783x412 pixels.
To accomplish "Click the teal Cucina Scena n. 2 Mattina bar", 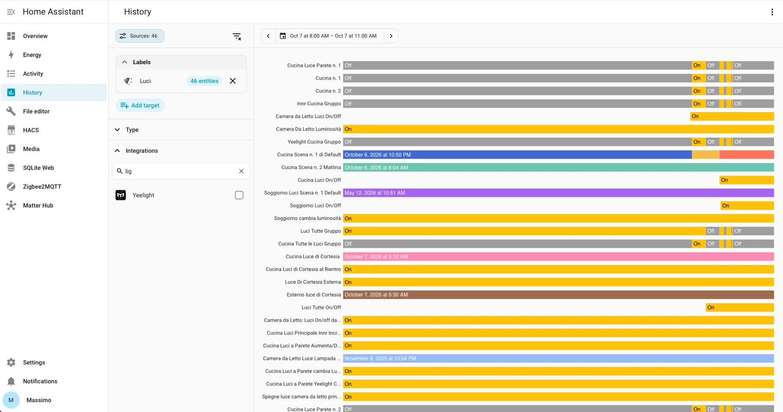I will pyautogui.click(x=558, y=168).
